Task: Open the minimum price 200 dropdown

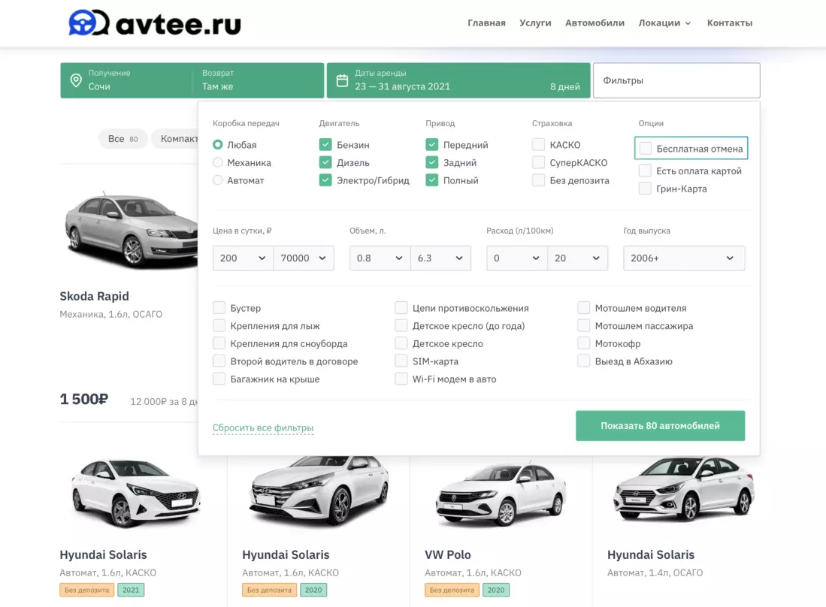Action: coord(243,258)
